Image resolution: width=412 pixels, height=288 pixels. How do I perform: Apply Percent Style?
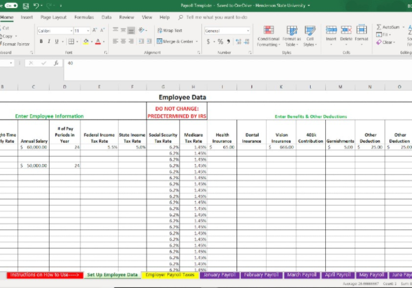pyautogui.click(x=220, y=42)
